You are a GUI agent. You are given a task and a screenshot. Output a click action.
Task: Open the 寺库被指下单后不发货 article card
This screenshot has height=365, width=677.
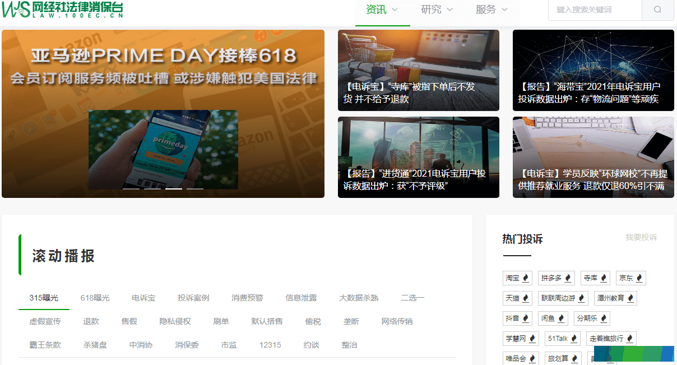[419, 71]
